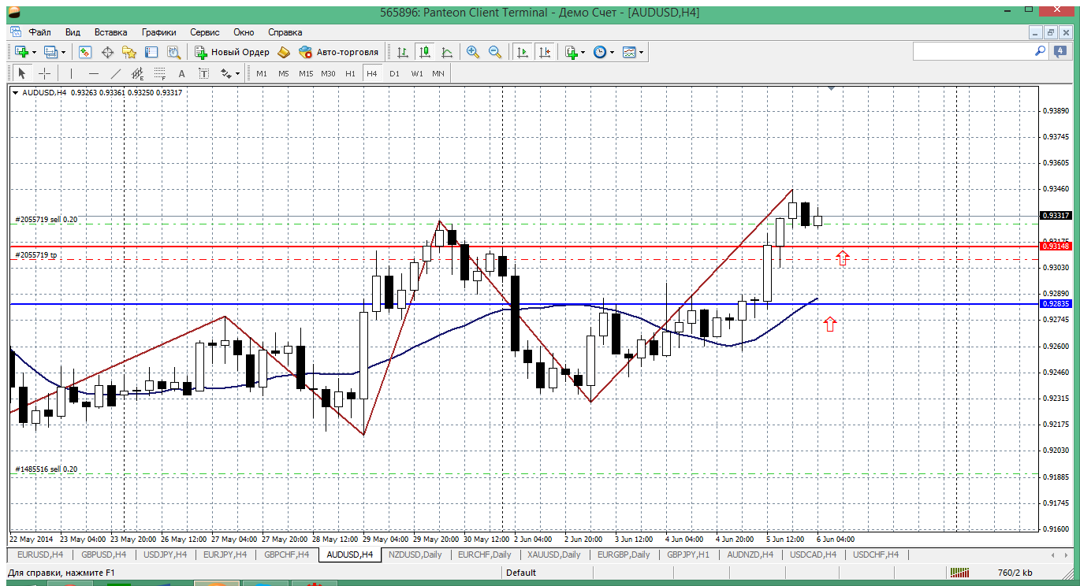The width and height of the screenshot is (1080, 586).
Task: Open the periodicity clock dropdown
Action: coord(612,52)
